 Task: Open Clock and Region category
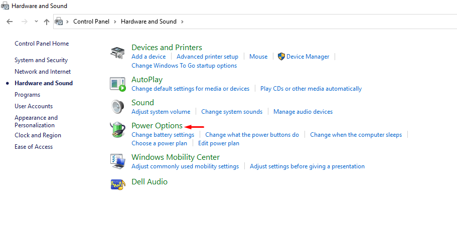click(x=38, y=135)
